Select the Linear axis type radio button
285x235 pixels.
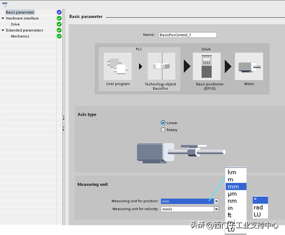[163, 123]
